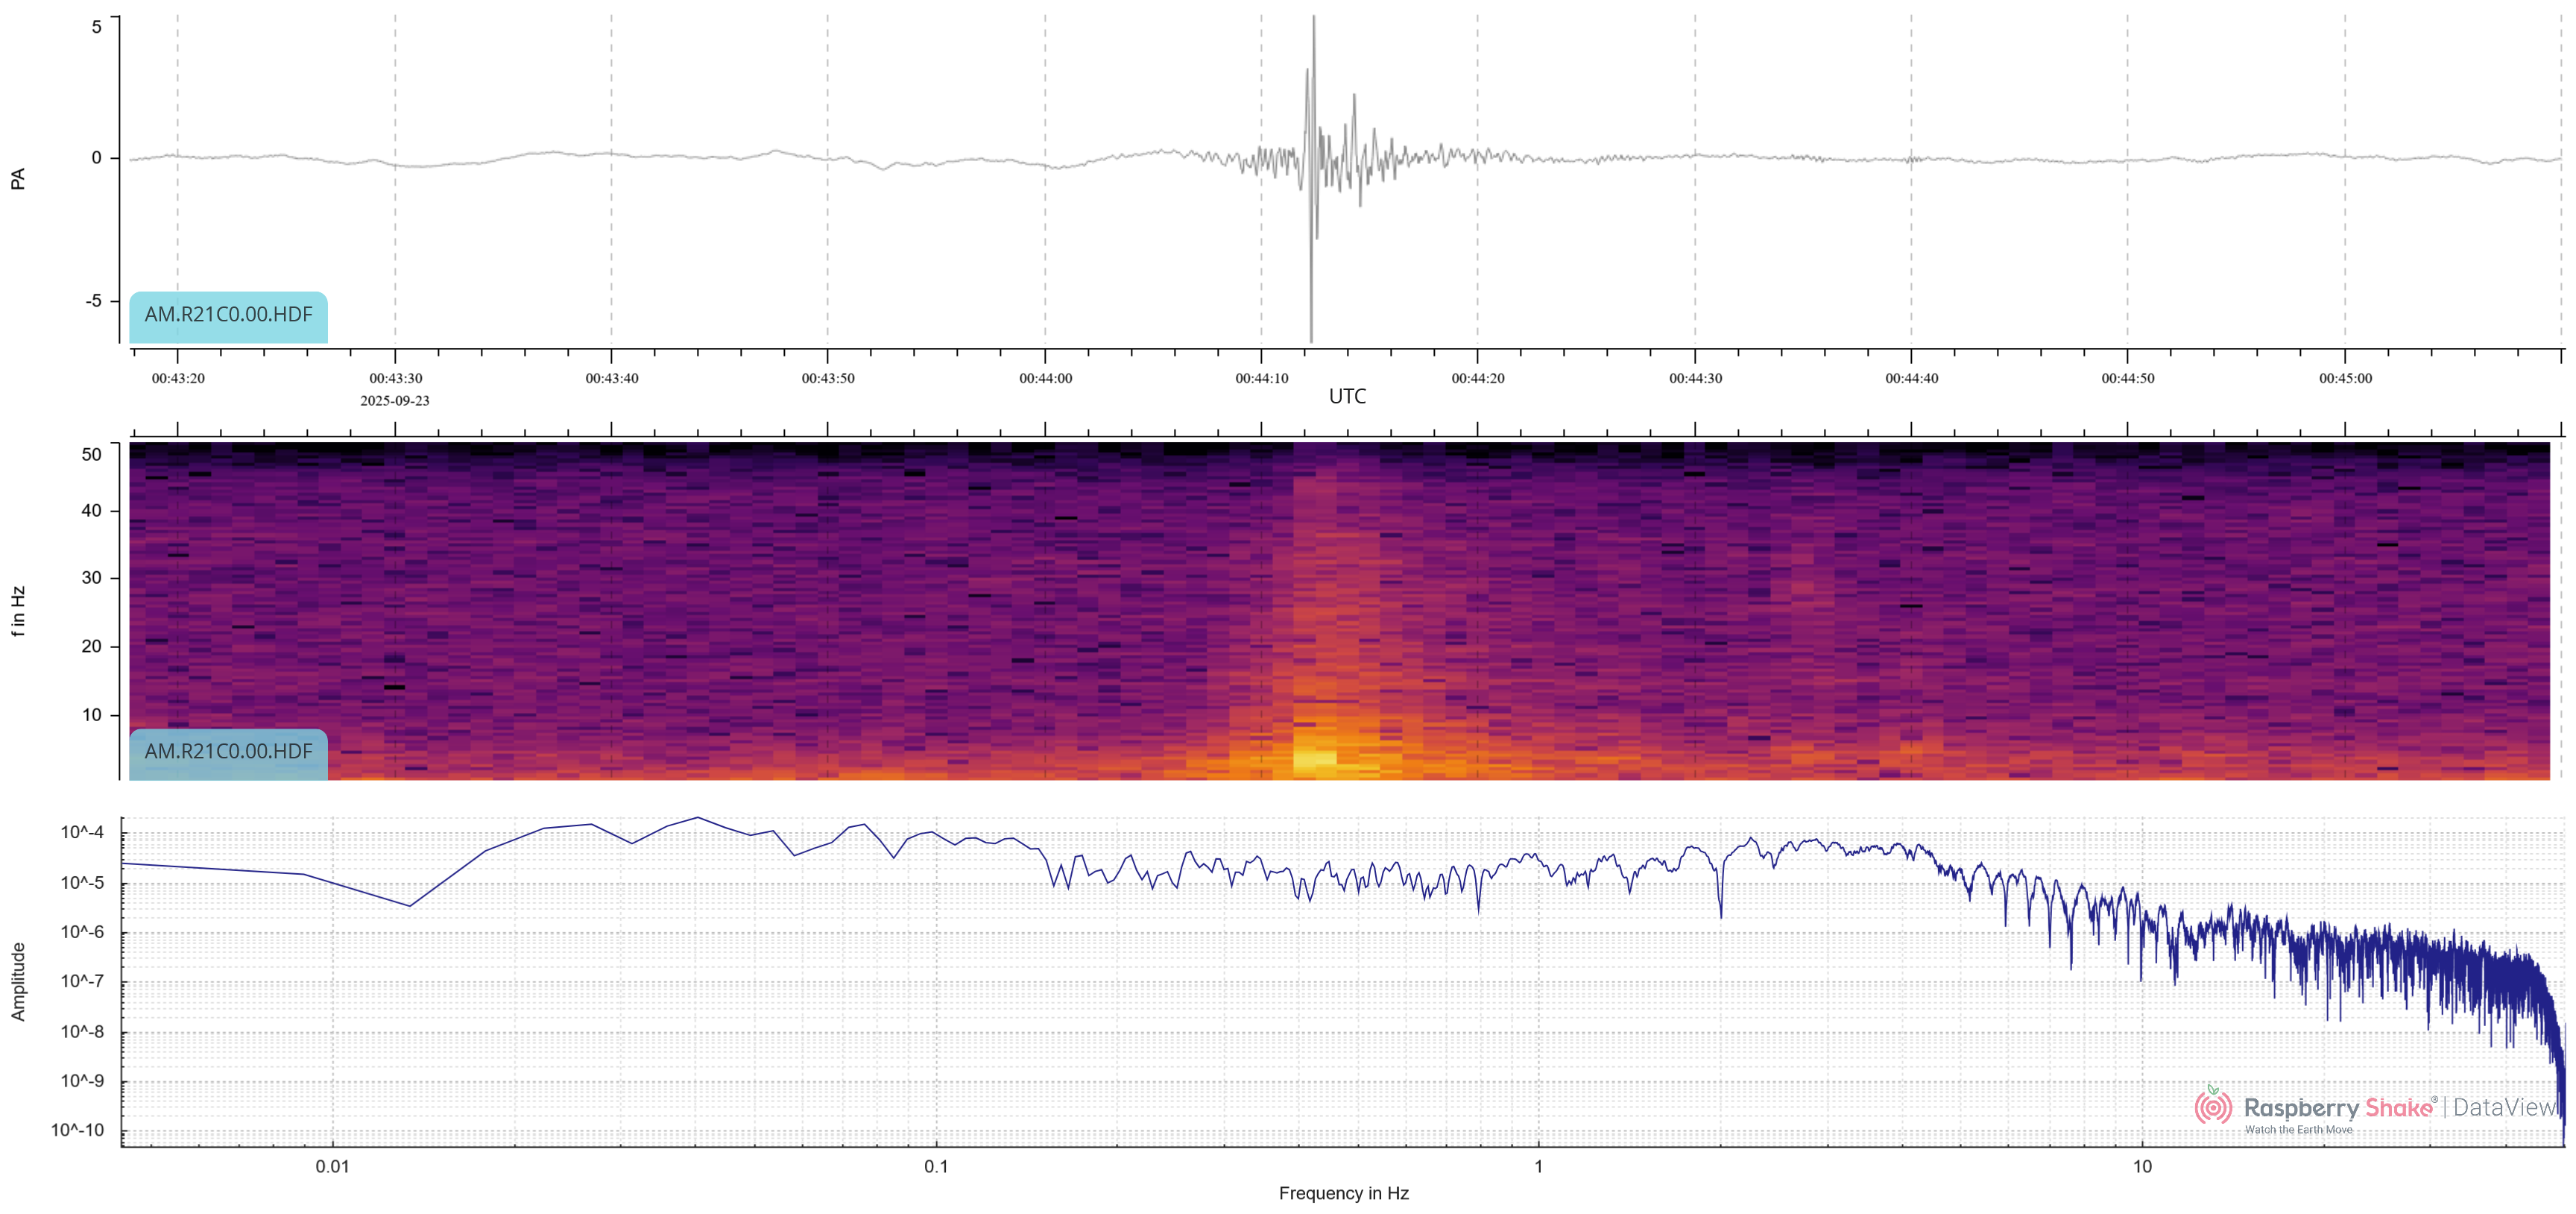Viewport: 2576px width, 1214px height.
Task: Click the AM.R21C0.00.HDF waveform channel label
Action: point(228,314)
